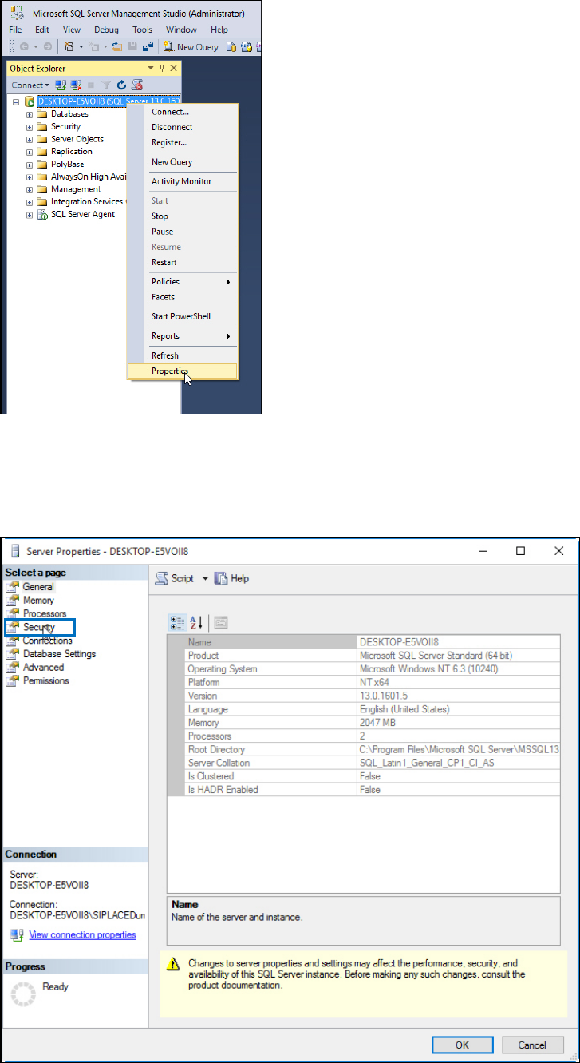
Task: Collapse the DESKTOP-E5VOII8 server node
Action: (17, 101)
